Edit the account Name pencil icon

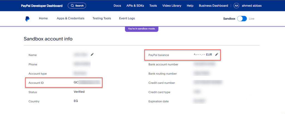click(x=92, y=54)
